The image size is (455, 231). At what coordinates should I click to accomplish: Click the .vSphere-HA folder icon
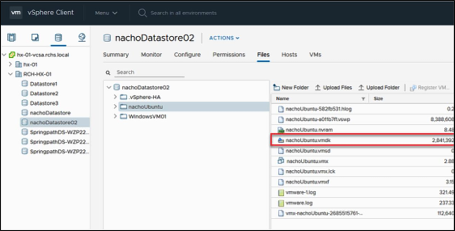coord(123,97)
